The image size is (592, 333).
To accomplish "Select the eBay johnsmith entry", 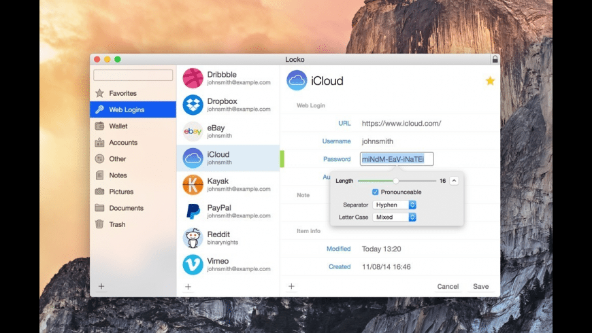I will tap(228, 131).
